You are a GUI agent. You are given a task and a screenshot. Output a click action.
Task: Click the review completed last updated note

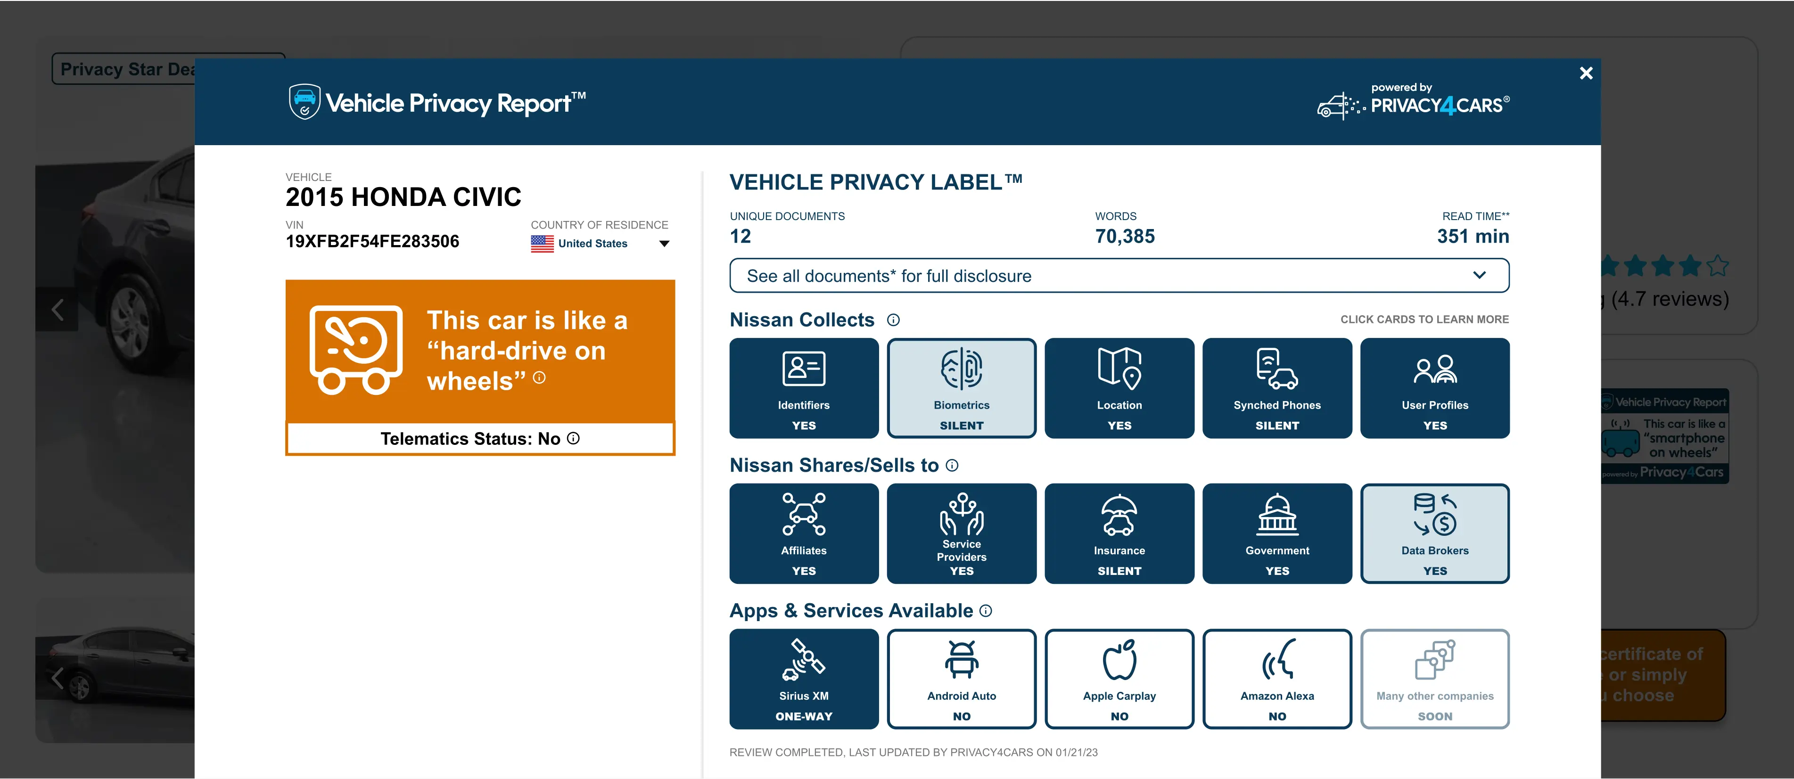913,753
